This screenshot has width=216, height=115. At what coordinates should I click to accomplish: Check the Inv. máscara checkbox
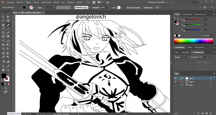(x=197, y=69)
